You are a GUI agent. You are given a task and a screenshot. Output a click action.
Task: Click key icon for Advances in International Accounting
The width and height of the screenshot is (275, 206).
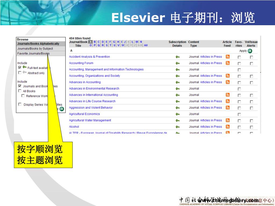pyautogui.click(x=178, y=95)
